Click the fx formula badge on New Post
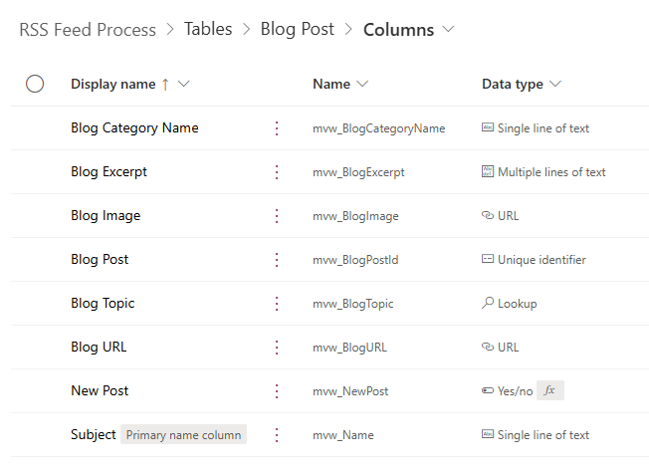The image size is (649, 476). tap(549, 391)
